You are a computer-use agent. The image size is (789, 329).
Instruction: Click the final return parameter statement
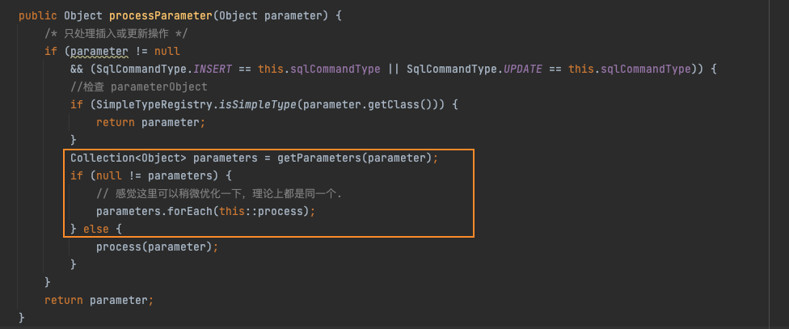99,300
